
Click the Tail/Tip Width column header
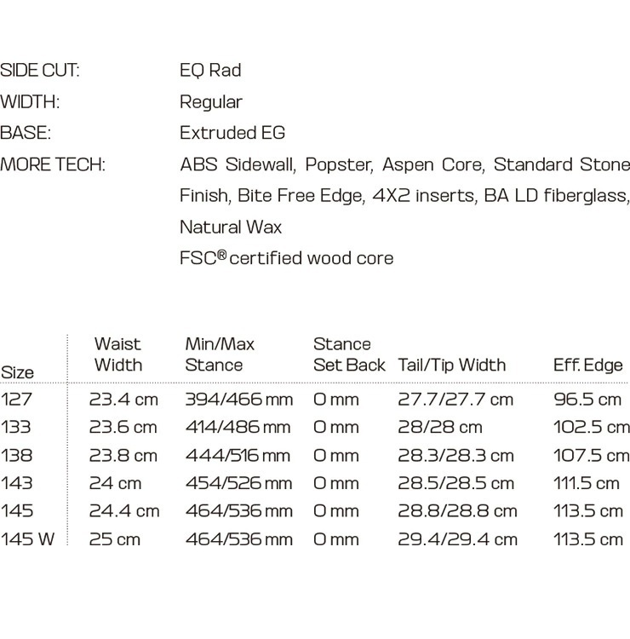point(452,365)
